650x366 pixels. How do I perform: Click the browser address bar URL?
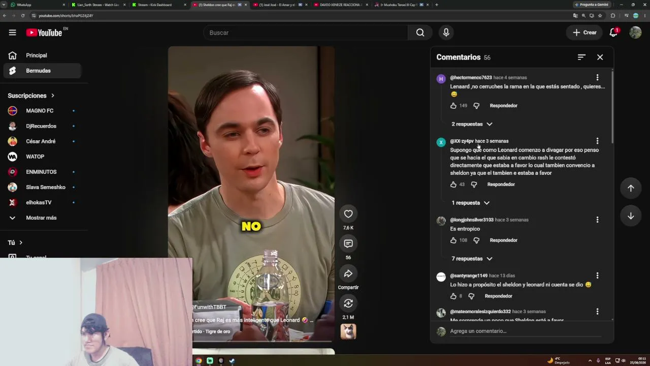pyautogui.click(x=66, y=16)
